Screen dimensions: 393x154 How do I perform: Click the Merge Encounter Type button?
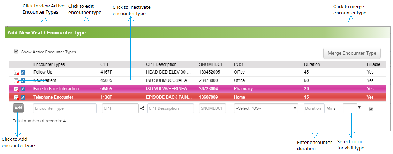[352, 53]
